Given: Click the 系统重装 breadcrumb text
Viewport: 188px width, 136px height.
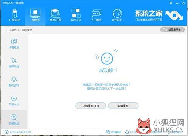Looking at the screenshot, I should click(27, 30).
